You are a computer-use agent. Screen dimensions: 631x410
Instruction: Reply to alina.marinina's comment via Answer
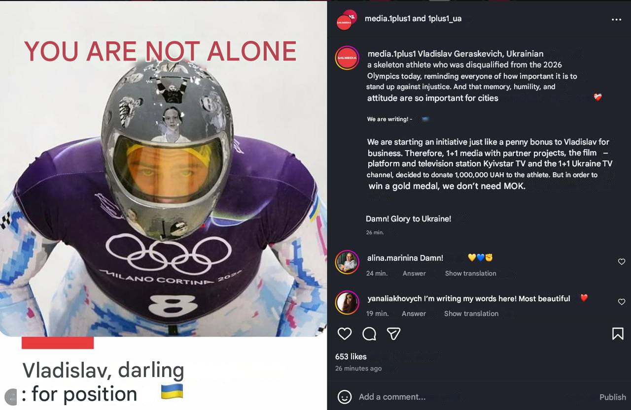[x=414, y=273]
